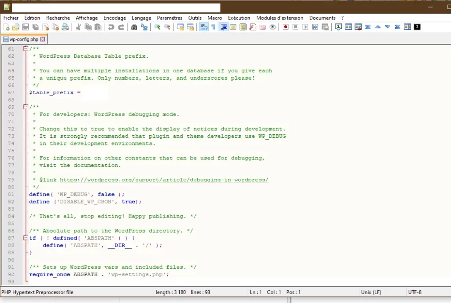Screen dimensions: 451x303
Task: Toggle word wrap in the toolbar
Action: pyautogui.click(x=203, y=27)
